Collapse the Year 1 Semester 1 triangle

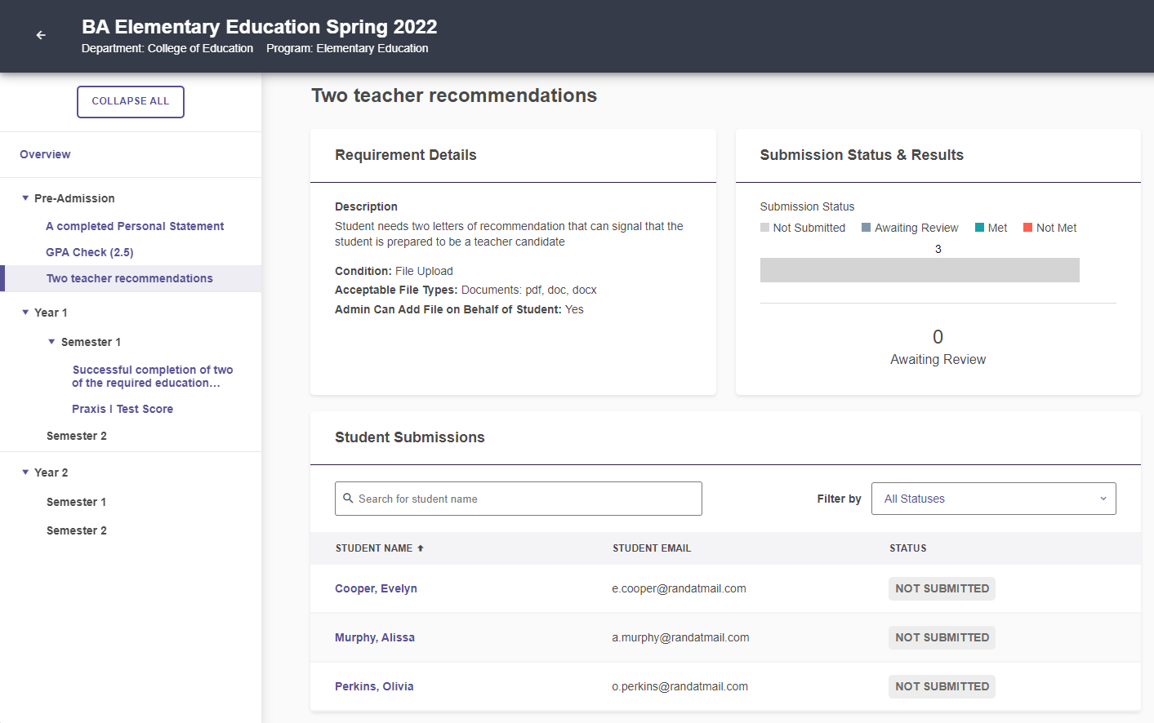click(51, 342)
